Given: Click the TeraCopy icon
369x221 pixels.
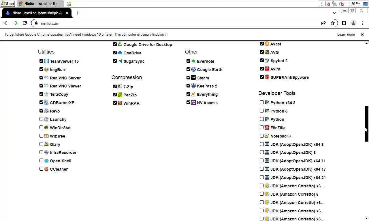Looking at the screenshot, I should (46, 94).
